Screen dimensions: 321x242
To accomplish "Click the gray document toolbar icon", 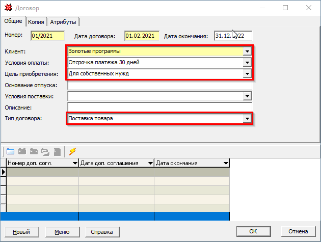I will click(x=57, y=151).
